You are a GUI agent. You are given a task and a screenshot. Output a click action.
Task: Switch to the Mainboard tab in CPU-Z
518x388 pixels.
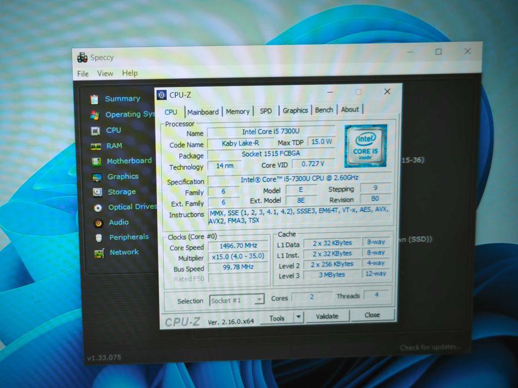(203, 112)
